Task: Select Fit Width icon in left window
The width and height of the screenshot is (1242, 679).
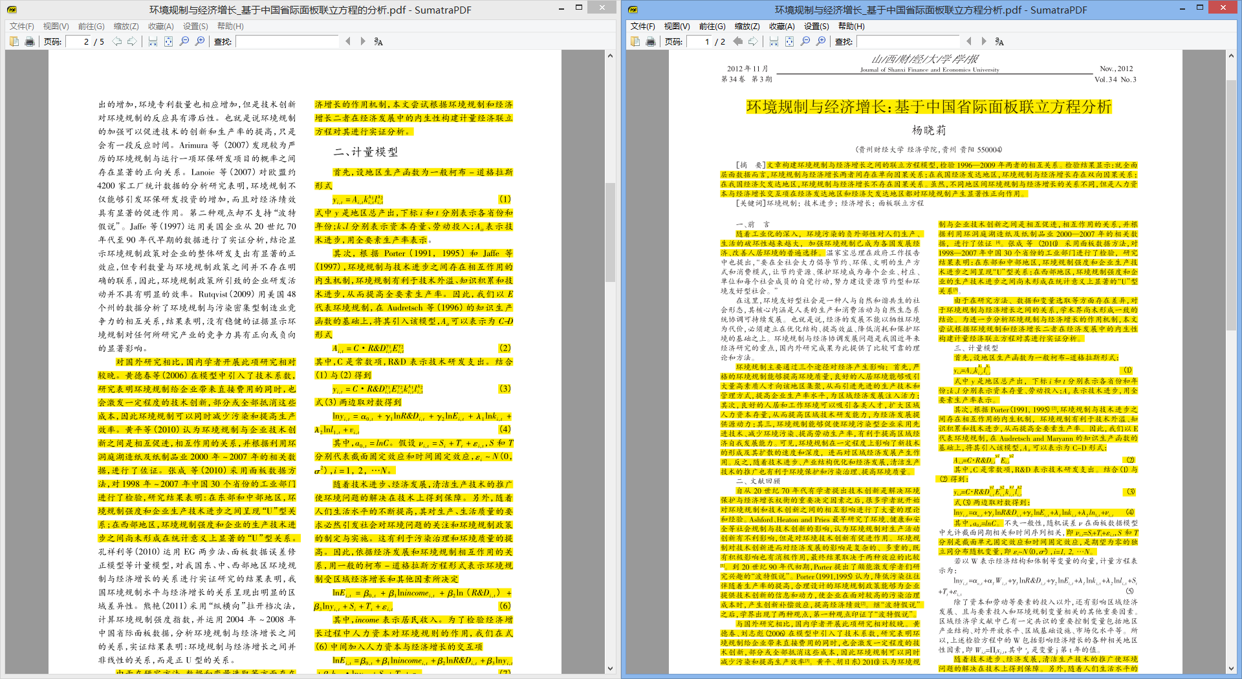Action: click(153, 41)
